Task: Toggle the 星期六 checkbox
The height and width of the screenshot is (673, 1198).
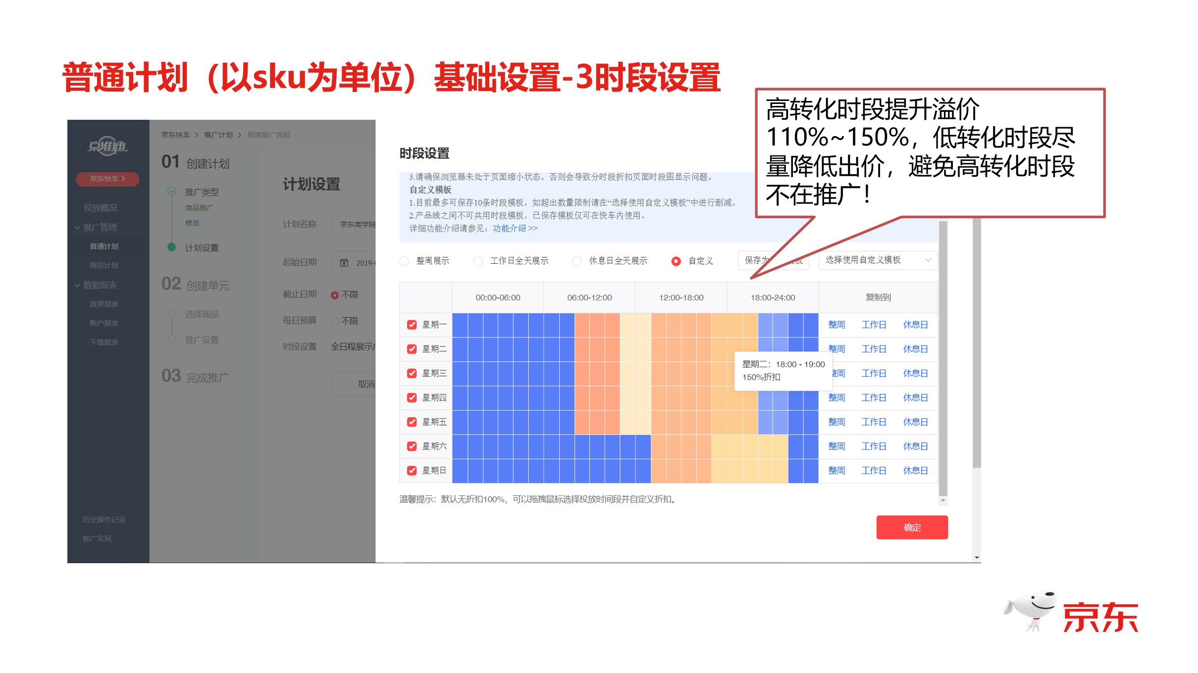Action: 412,446
